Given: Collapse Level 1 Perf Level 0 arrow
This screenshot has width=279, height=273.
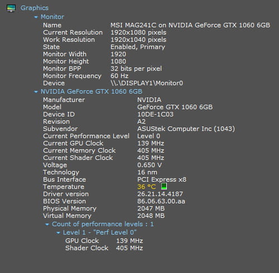Looking at the screenshot, I should tap(58, 232).
